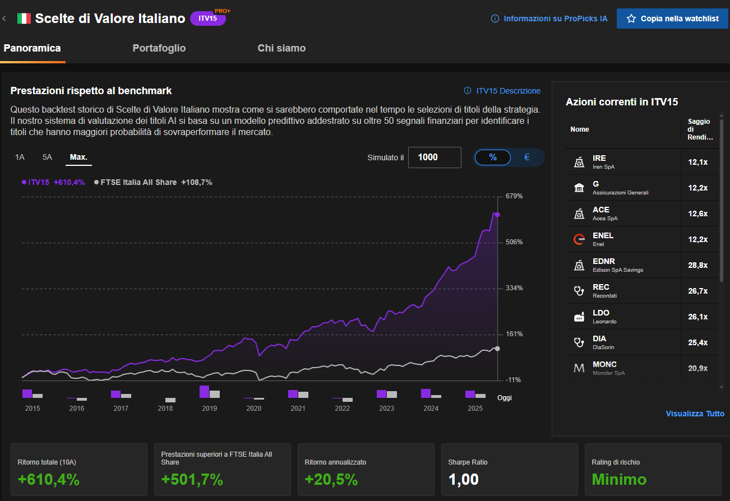
Task: Click the REC 26,7x value
Action: pos(698,291)
